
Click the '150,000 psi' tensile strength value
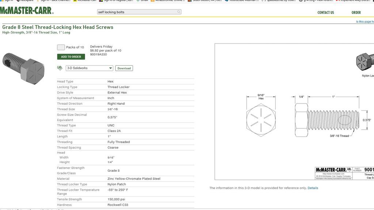(116, 199)
